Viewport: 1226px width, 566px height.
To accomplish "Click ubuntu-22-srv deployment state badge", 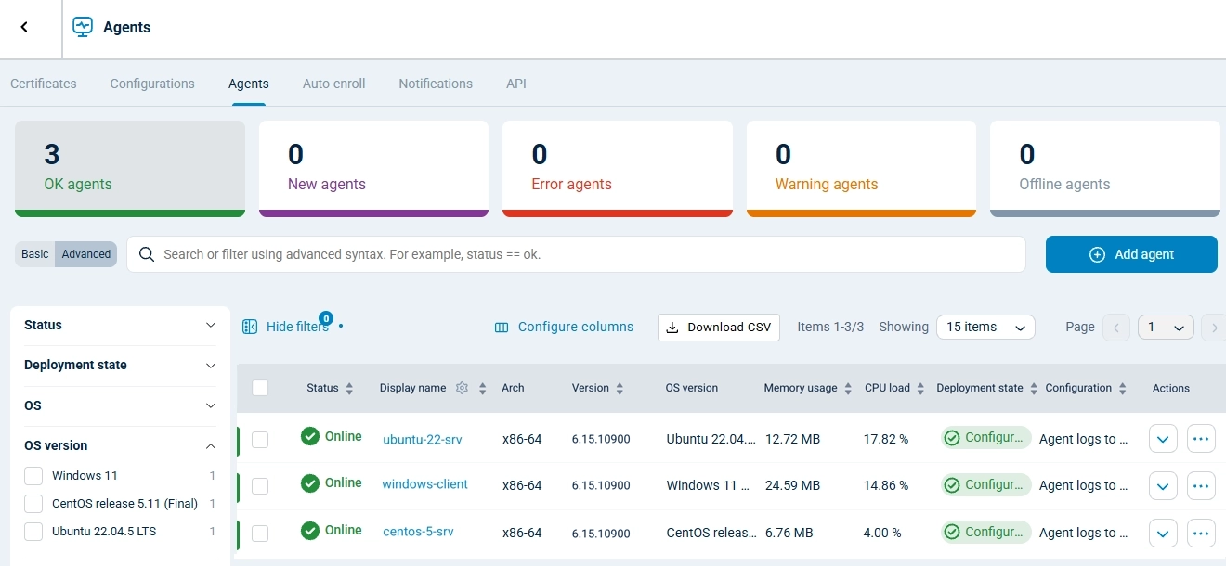I will coord(986,438).
